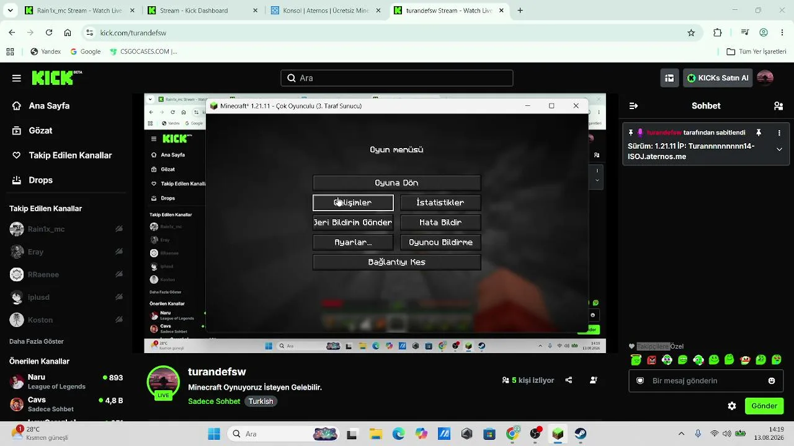
Task: Type area: Bir mesaj gönderin field
Action: [x=705, y=381]
